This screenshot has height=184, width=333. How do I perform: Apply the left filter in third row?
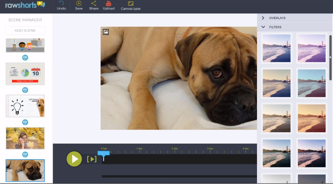coord(277,118)
